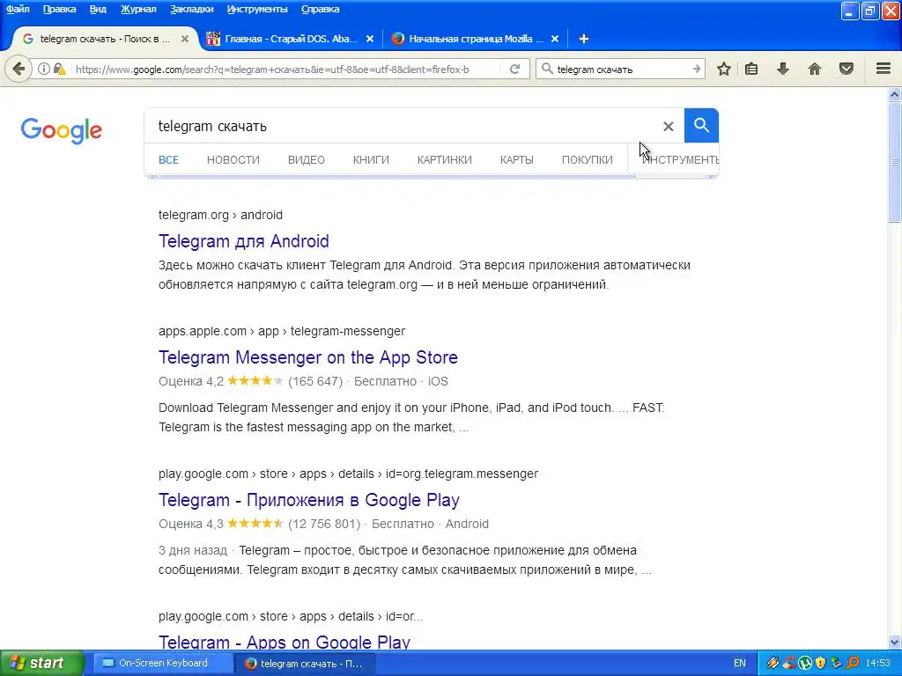Open 'Telegram - Приложения в Google Play' link

(309, 500)
